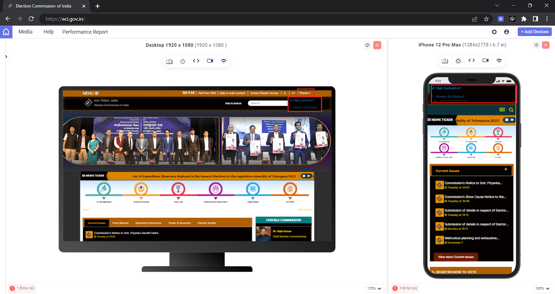The image size is (555, 294).
Task: Go to the blue Home icon
Action: click(x=6, y=32)
